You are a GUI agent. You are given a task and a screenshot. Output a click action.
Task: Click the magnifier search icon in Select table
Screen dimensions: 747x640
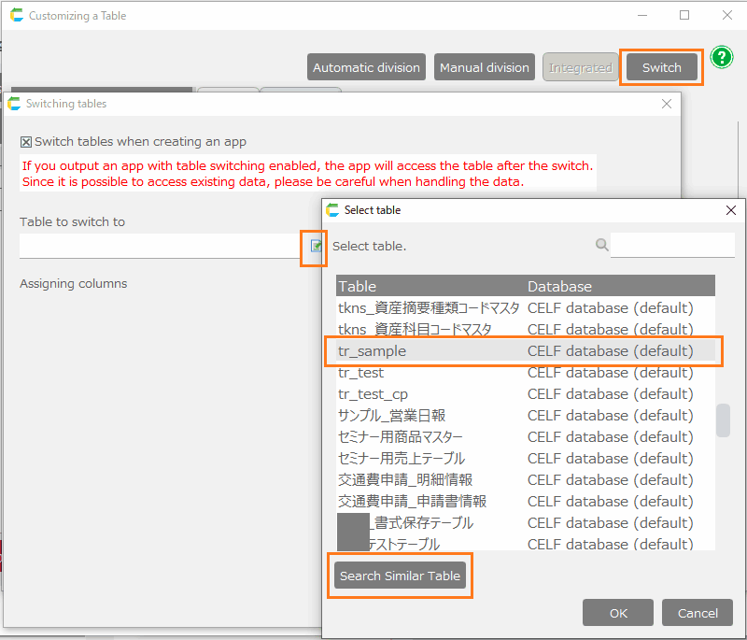pos(601,245)
